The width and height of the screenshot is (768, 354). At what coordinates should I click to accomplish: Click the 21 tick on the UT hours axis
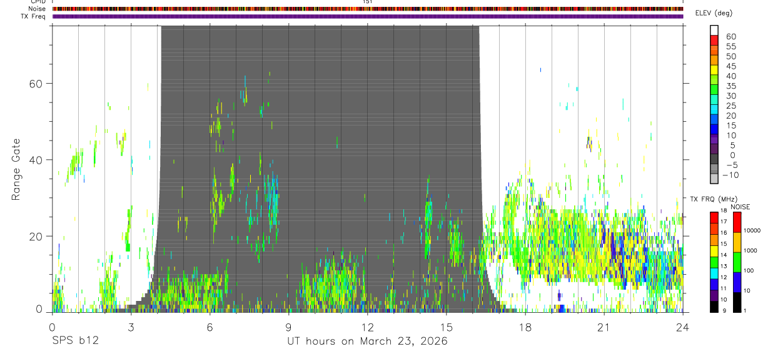click(x=604, y=327)
